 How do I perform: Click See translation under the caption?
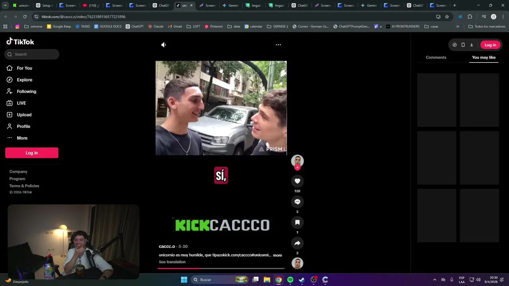(172, 262)
